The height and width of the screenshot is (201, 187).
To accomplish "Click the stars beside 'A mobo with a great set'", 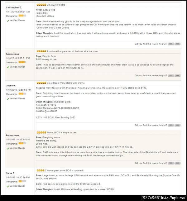I will pyautogui.click(x=41, y=51).
